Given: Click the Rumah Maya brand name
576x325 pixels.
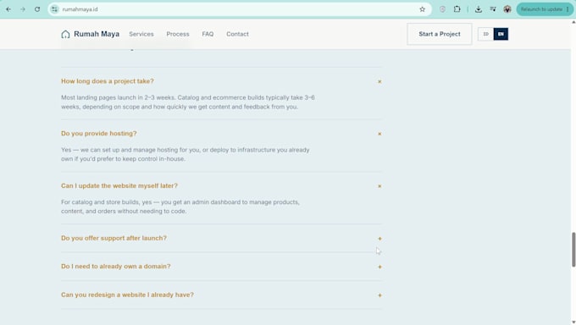Looking at the screenshot, I should pos(97,34).
